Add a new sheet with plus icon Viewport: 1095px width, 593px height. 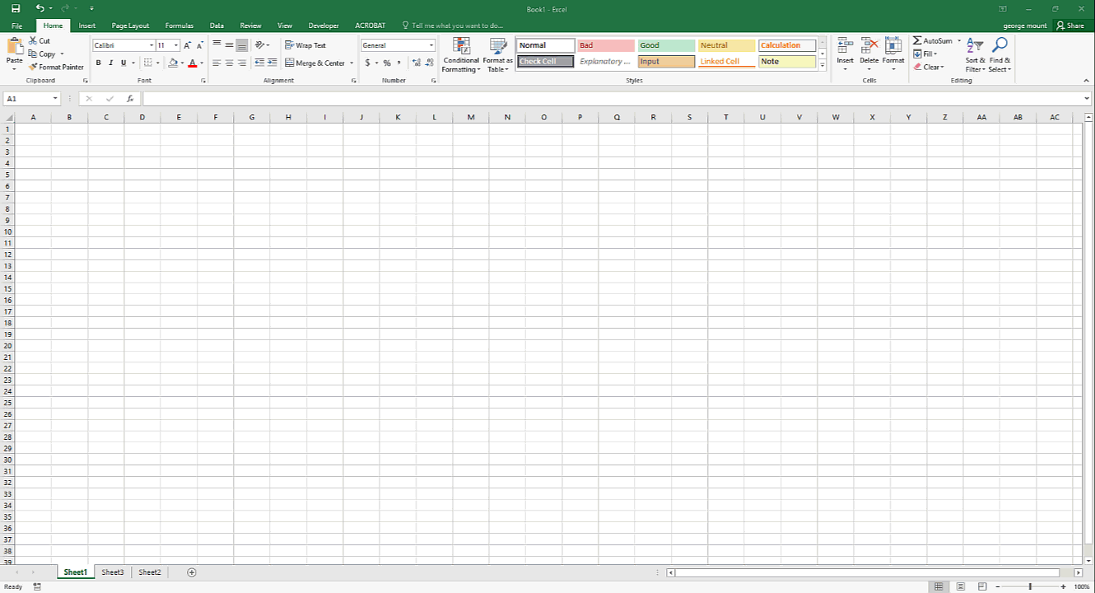192,572
